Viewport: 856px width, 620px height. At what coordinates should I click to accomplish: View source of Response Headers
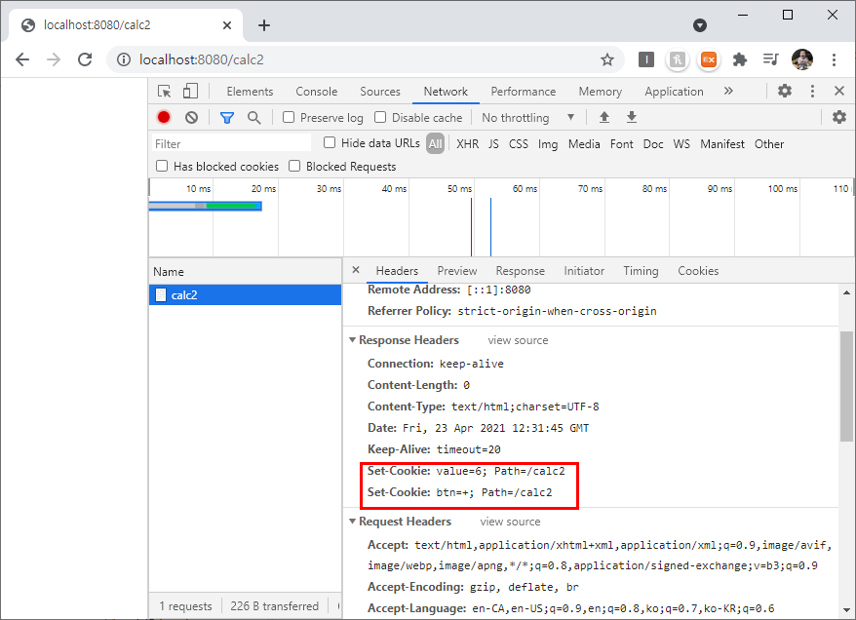518,340
